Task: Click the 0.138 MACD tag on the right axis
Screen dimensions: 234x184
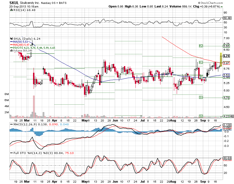Action: [x=227, y=125]
